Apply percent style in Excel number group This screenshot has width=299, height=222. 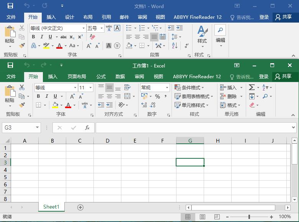157,97
